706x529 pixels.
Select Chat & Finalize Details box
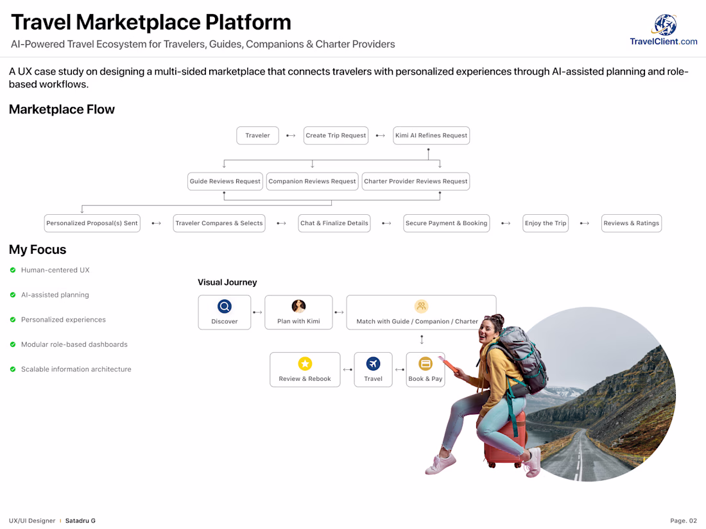[334, 223]
